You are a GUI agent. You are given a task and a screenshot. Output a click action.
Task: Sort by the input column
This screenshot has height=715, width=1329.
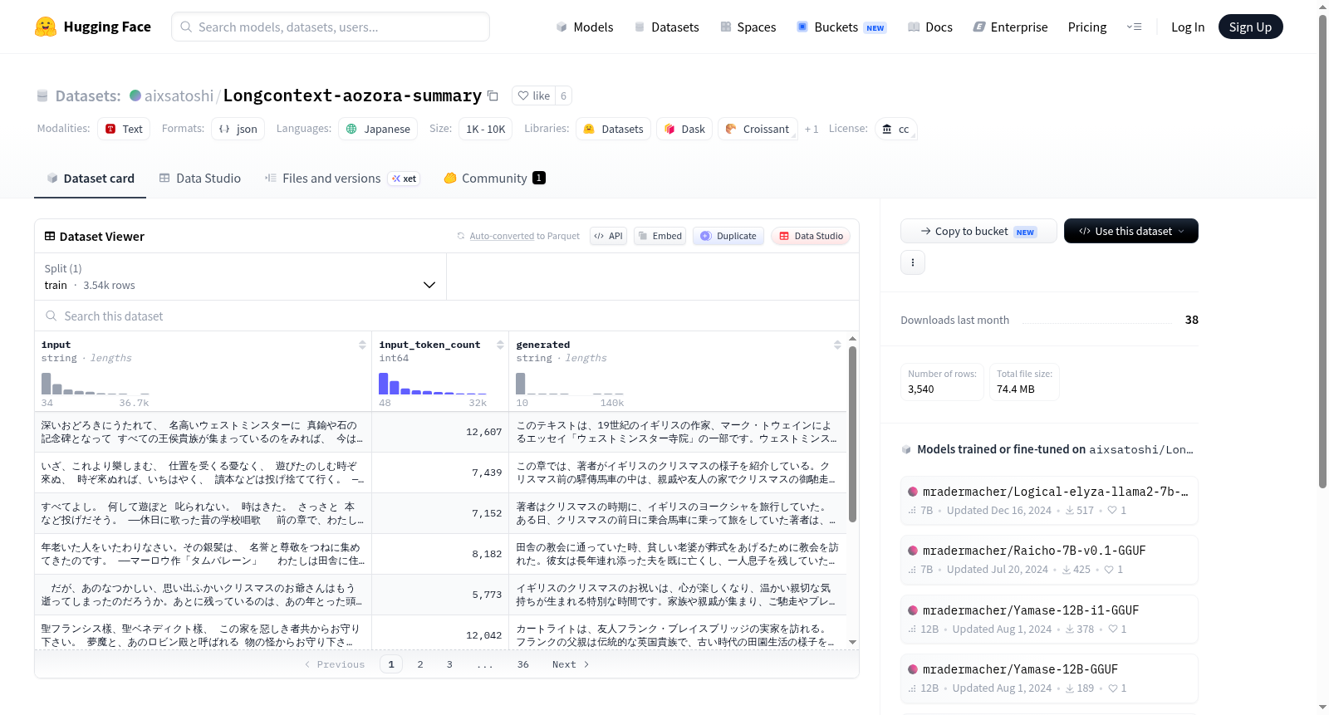click(362, 345)
